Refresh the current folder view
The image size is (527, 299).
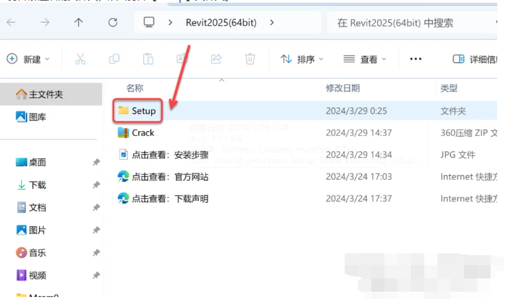[x=113, y=23]
